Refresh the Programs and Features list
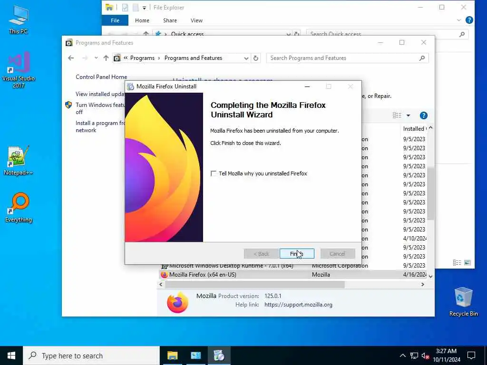This screenshot has width=487, height=365. 255,58
